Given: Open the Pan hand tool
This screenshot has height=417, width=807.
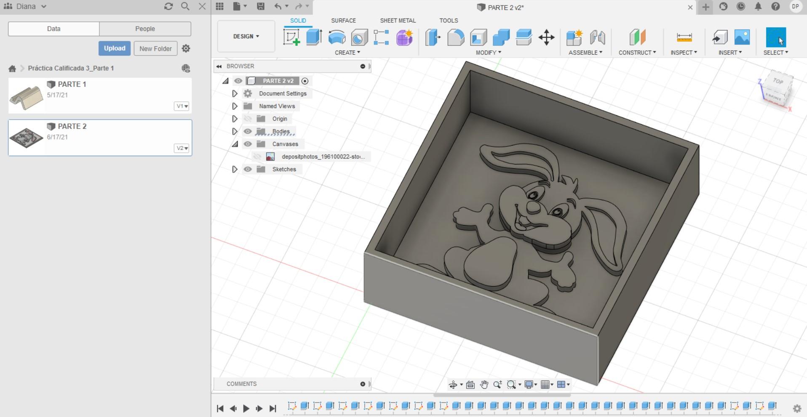Looking at the screenshot, I should coord(484,384).
